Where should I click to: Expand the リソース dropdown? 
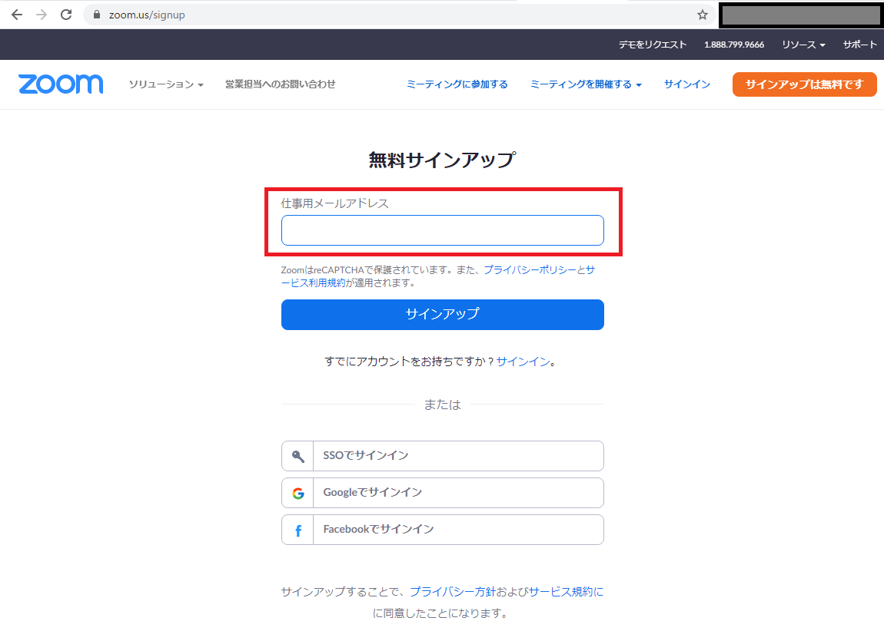pos(803,45)
